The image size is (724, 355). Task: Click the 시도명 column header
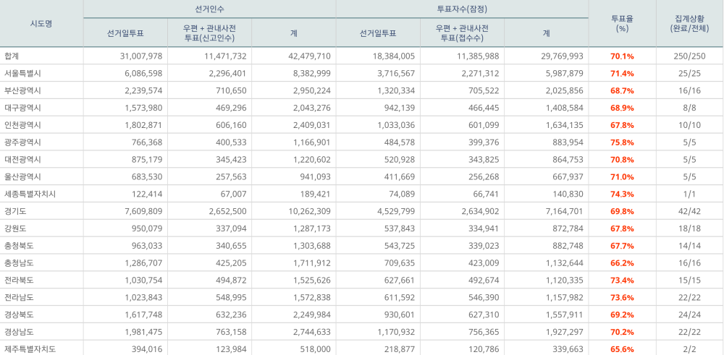(41, 23)
